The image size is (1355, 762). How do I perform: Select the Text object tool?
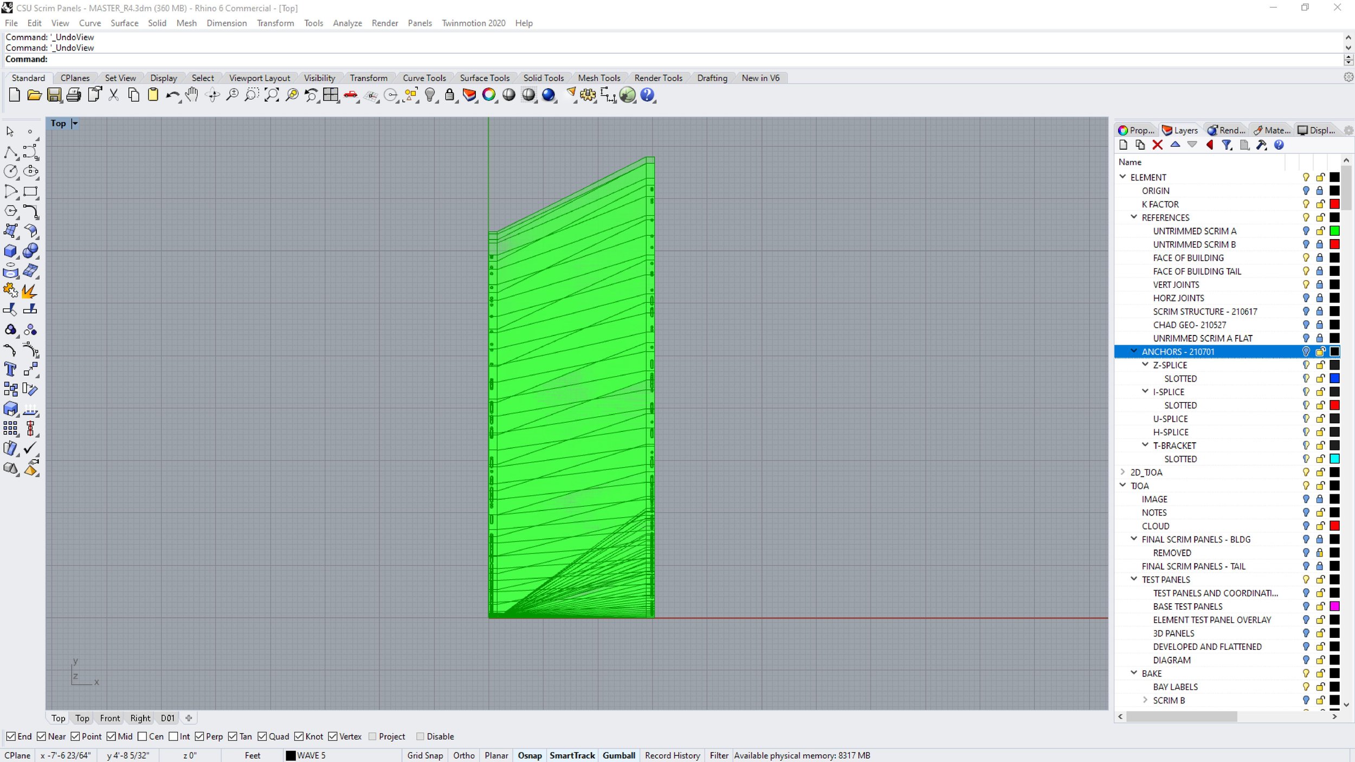click(x=10, y=370)
